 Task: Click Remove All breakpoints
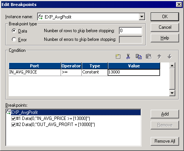(x=165, y=141)
